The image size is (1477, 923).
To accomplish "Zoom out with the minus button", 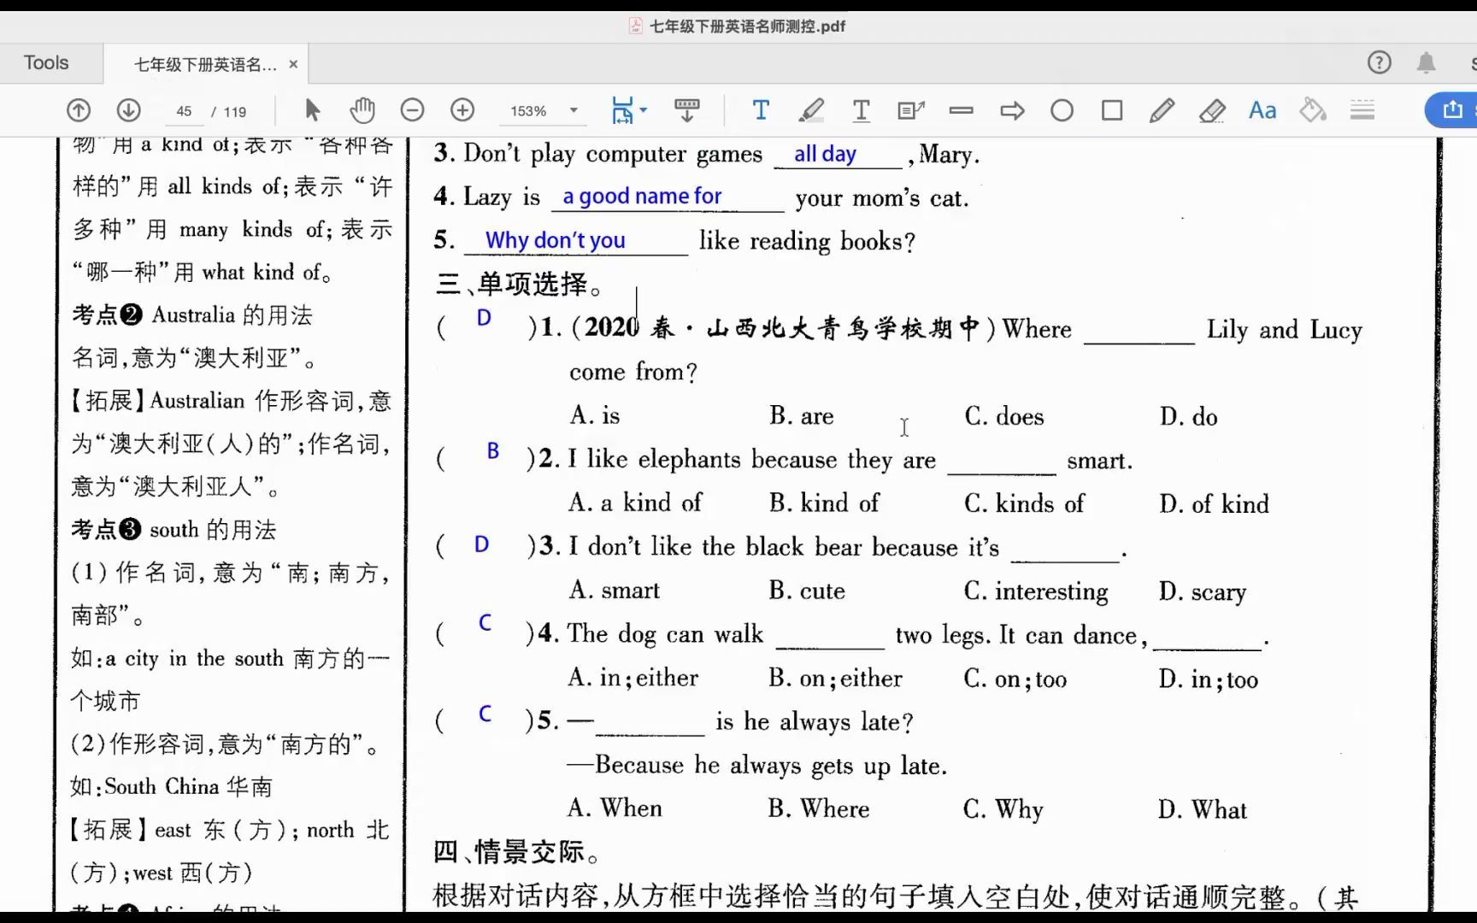I will [x=412, y=110].
